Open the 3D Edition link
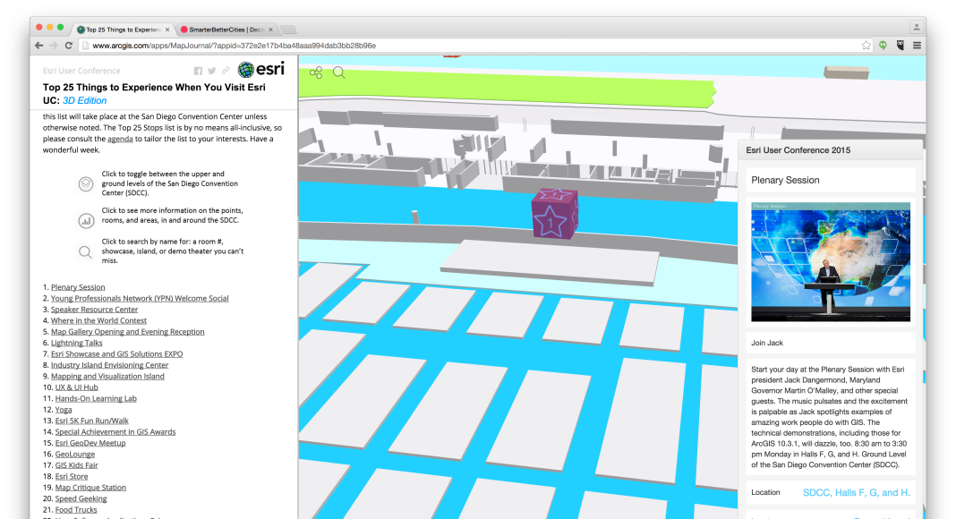The width and height of the screenshot is (956, 519). tap(85, 100)
